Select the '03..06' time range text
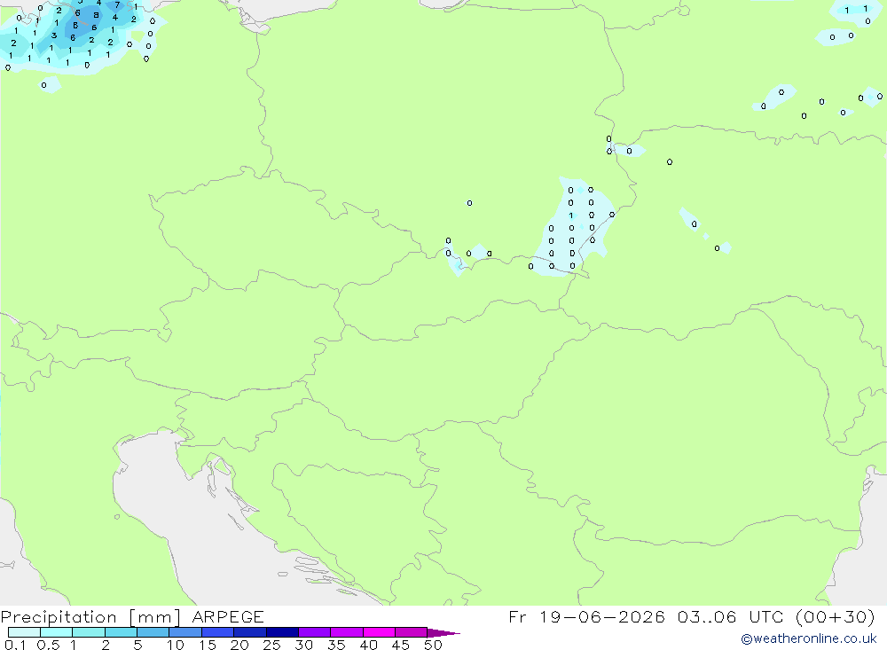The image size is (887, 650). pyautogui.click(x=707, y=616)
